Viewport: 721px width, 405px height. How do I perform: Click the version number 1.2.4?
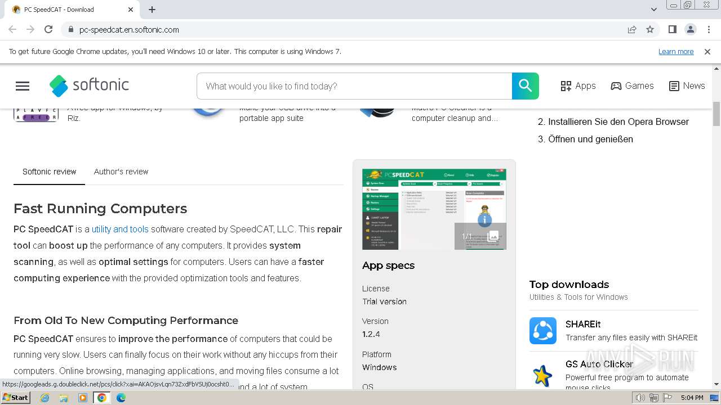tap(371, 334)
